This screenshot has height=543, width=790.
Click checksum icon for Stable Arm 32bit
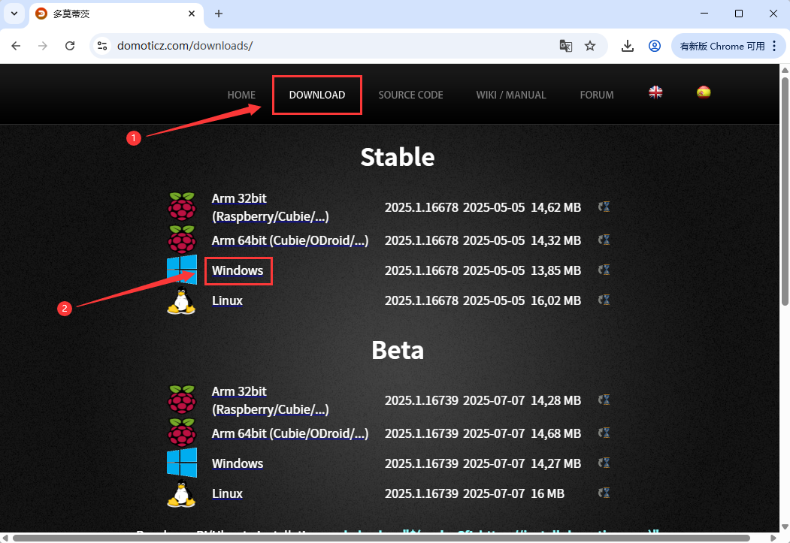click(x=604, y=207)
